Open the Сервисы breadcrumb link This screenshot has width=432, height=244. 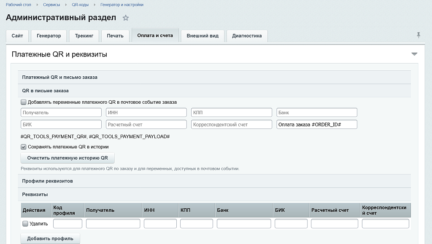[x=51, y=5]
